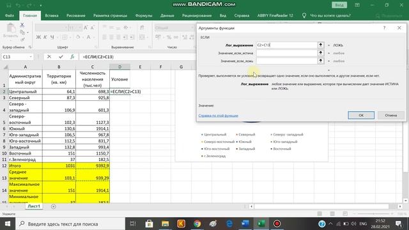The image size is (409, 230).
Task: Switch to the Вставка ribbon tab
Action: click(x=52, y=15)
